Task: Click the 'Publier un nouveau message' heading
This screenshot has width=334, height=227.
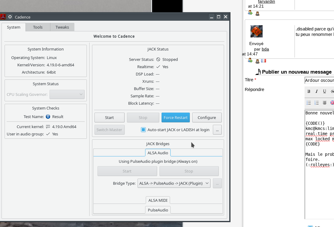Action: click(297, 72)
